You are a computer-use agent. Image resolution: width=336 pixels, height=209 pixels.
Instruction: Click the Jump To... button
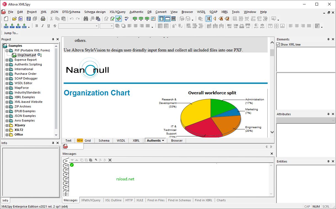point(11,33)
